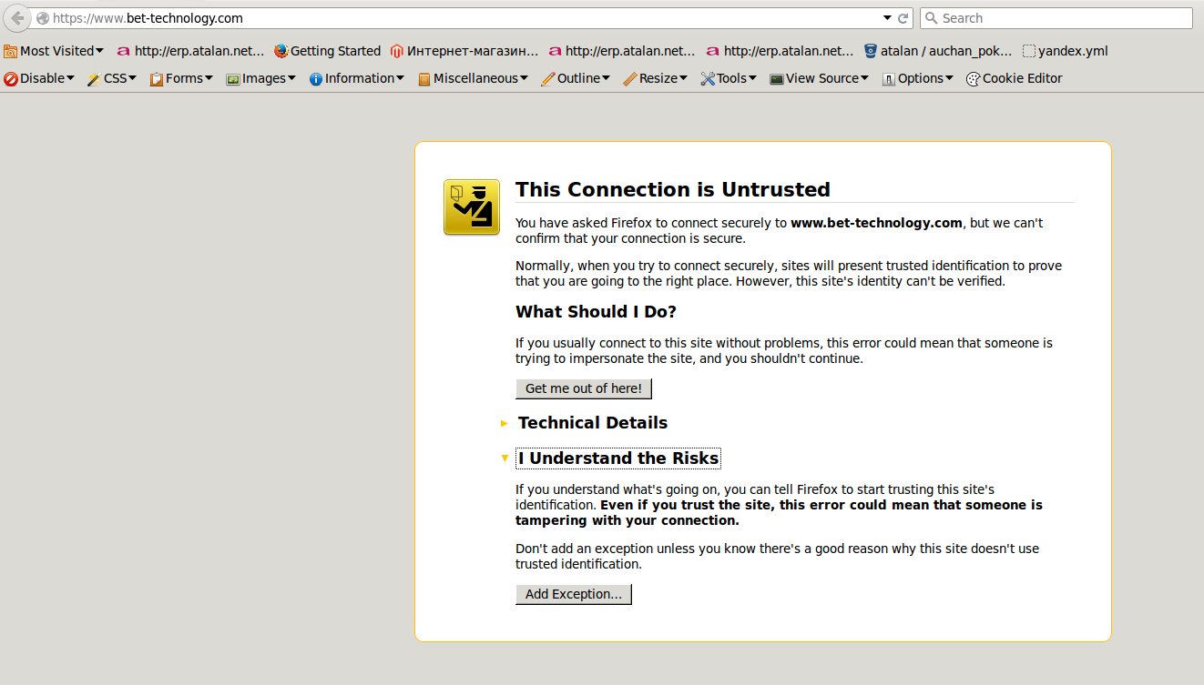Collapse I Understand the Risks section

point(618,458)
